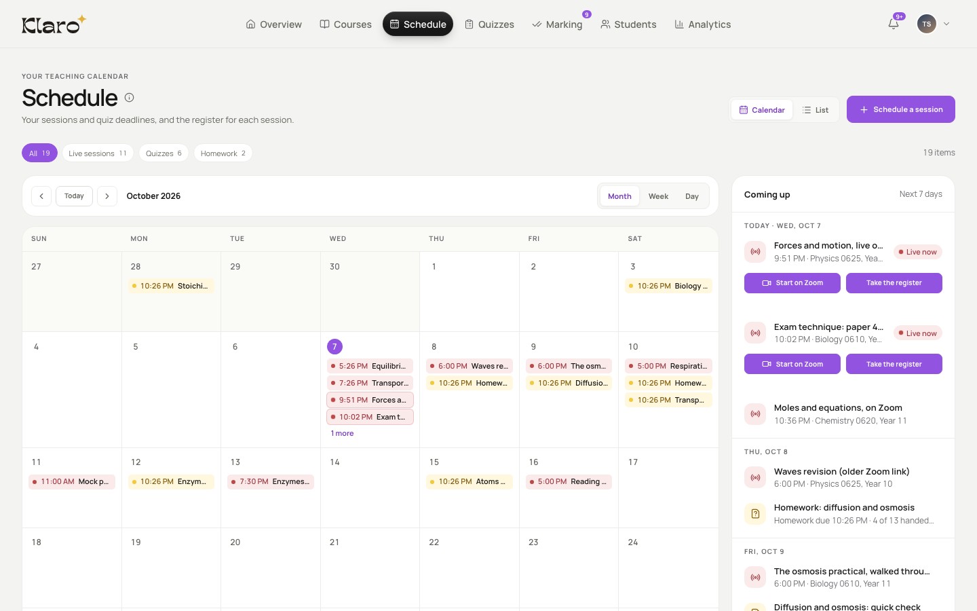Open 5:26 PM Equilibri... event
977x611 pixels.
[x=370, y=366]
